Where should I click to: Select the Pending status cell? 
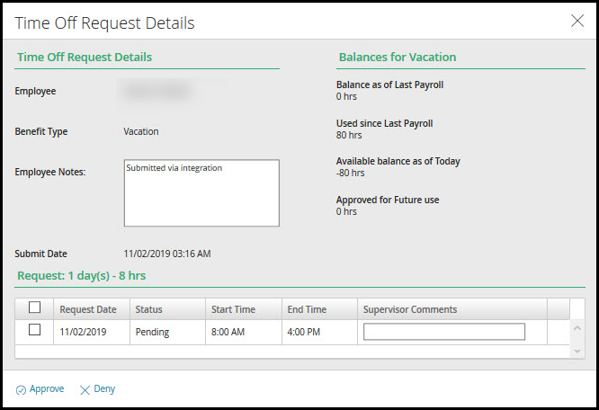(153, 332)
